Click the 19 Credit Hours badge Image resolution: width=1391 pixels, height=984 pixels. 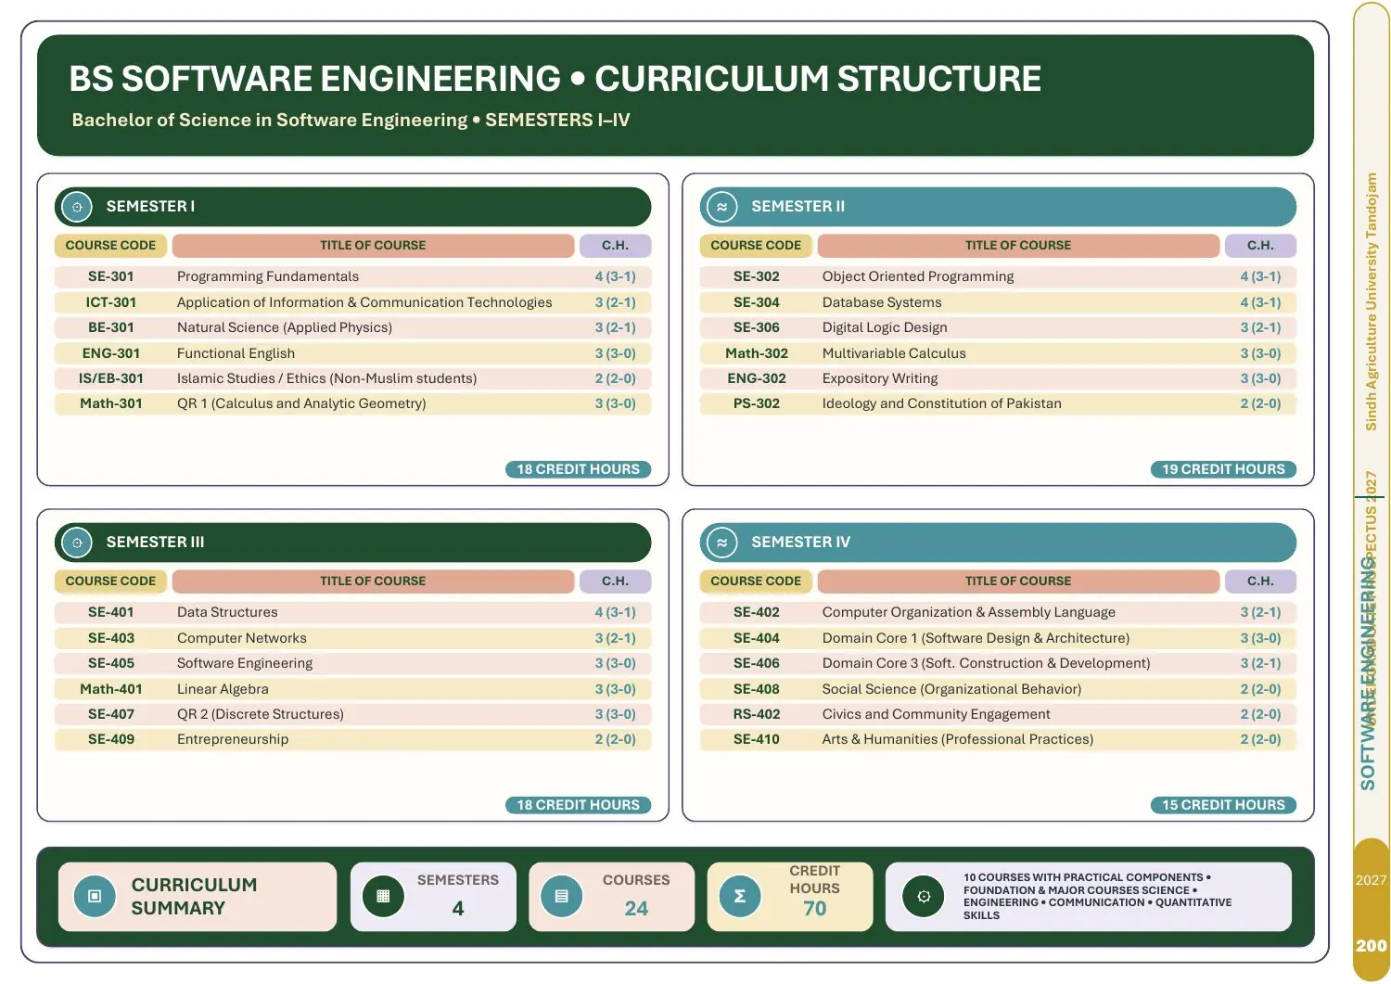[1223, 469]
